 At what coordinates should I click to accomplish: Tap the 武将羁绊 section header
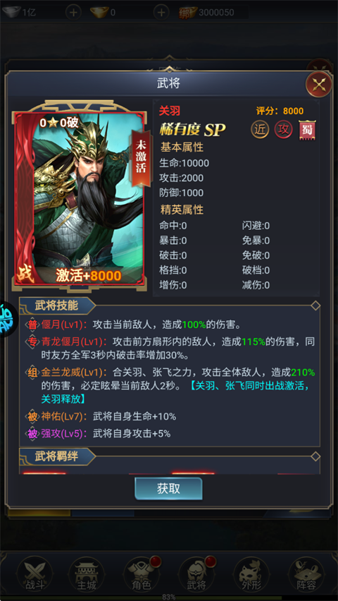click(x=56, y=456)
